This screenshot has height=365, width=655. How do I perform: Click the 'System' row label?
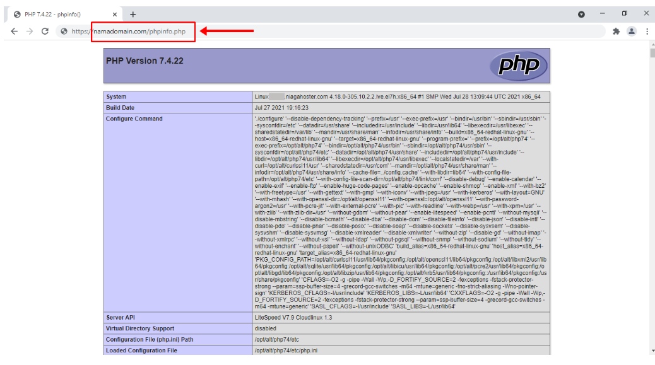[x=116, y=97]
